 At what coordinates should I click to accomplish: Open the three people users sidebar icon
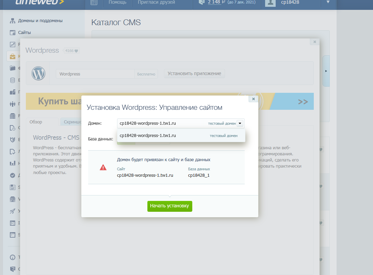click(x=13, y=104)
